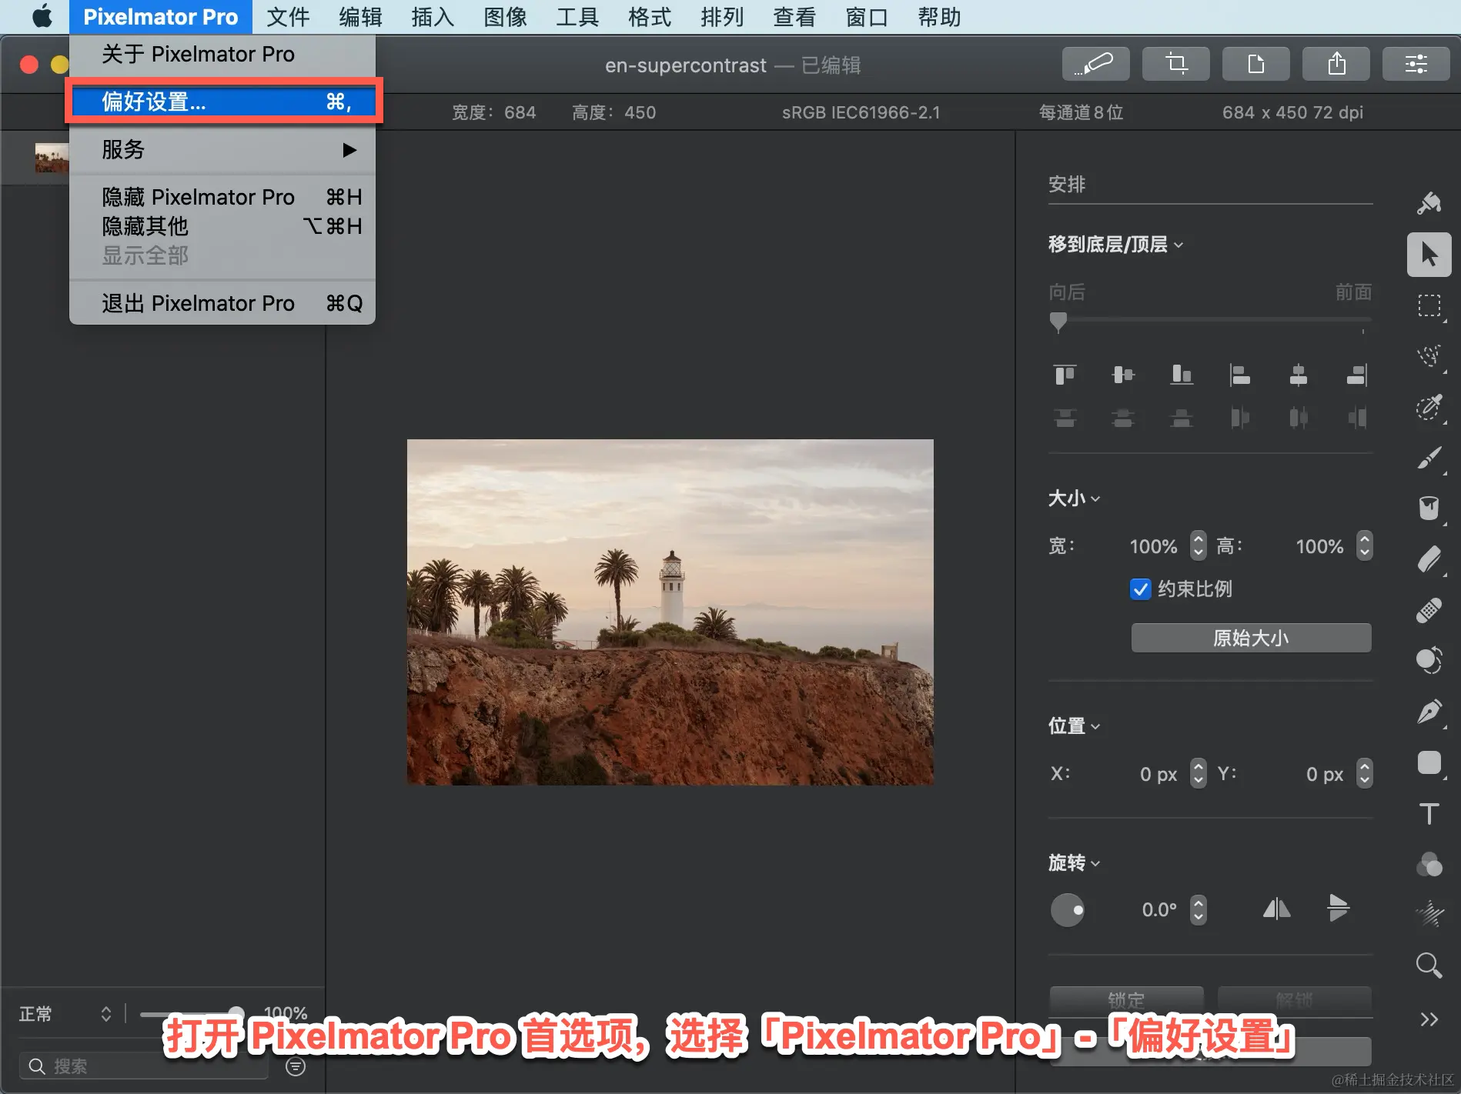Align layers to left edges

(1240, 375)
